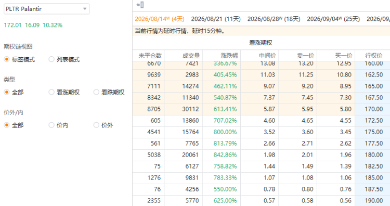Image resolution: width=390 pixels, height=206 pixels.
Task: Click the delayed quote notice 当前行情为延时行情
Action: pos(179,31)
